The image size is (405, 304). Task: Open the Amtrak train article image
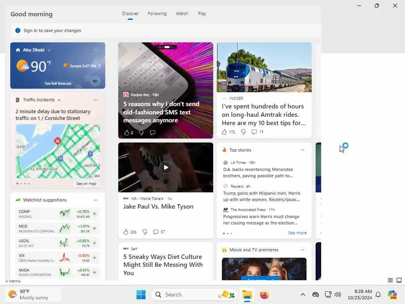tap(264, 67)
